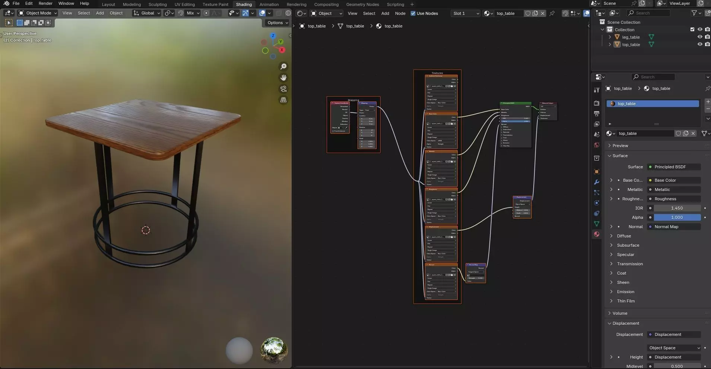Screen dimensions: 711x369
Task: Open the View Layer properties tab
Action: (597, 124)
